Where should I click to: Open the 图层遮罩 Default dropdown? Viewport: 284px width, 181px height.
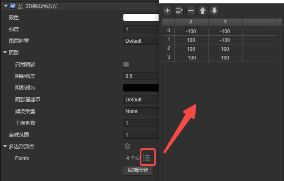tap(141, 41)
